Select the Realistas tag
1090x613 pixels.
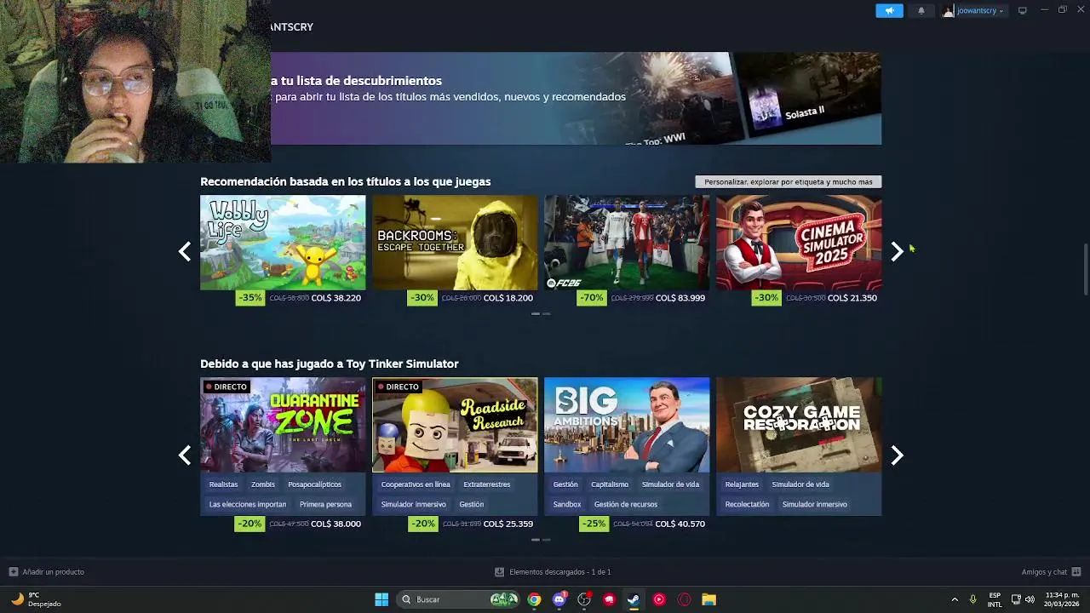pos(224,484)
